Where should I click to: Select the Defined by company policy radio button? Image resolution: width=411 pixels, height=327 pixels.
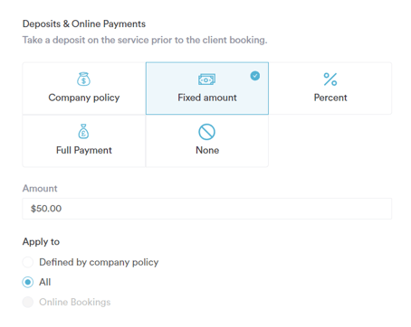point(28,262)
